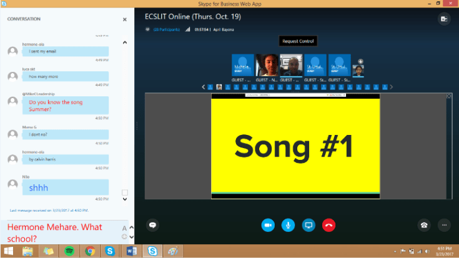459x258 pixels.
Task: Open call audio phone options
Action: pos(424,225)
